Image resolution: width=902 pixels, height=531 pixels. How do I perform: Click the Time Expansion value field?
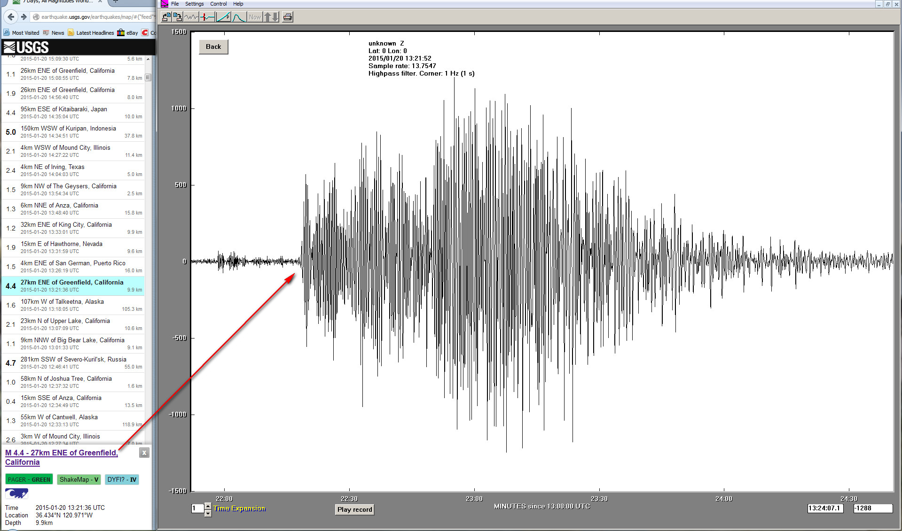point(197,508)
